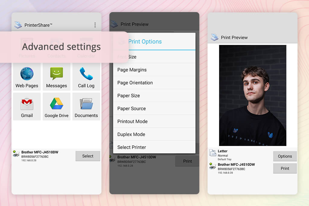
Task: Choose Duplex Mode in Print Options
Action: pos(154,134)
